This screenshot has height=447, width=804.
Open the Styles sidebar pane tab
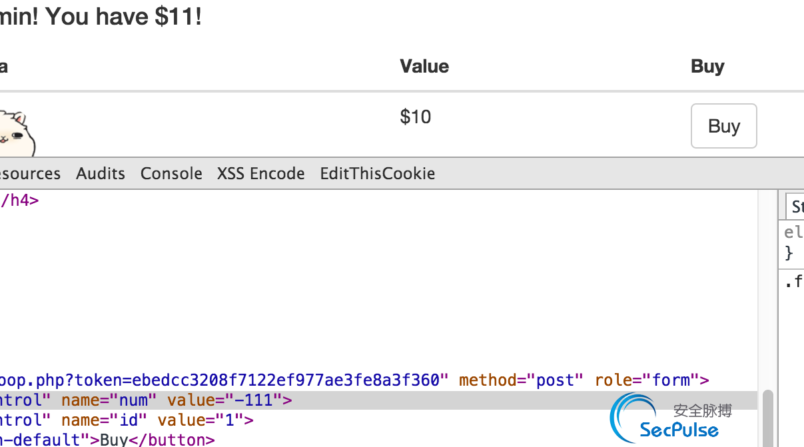coord(795,207)
